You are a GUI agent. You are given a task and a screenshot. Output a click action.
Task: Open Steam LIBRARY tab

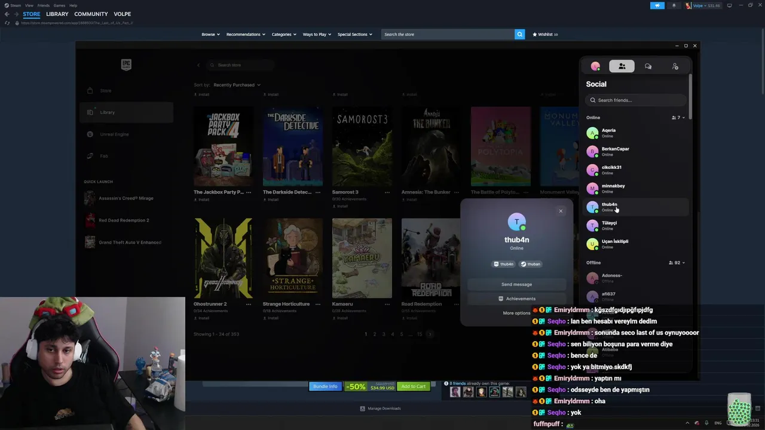57,14
